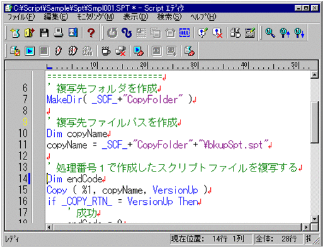The height and width of the screenshot is (249, 325).
Task: Click the double footprint step icon
Action: (x=73, y=51)
